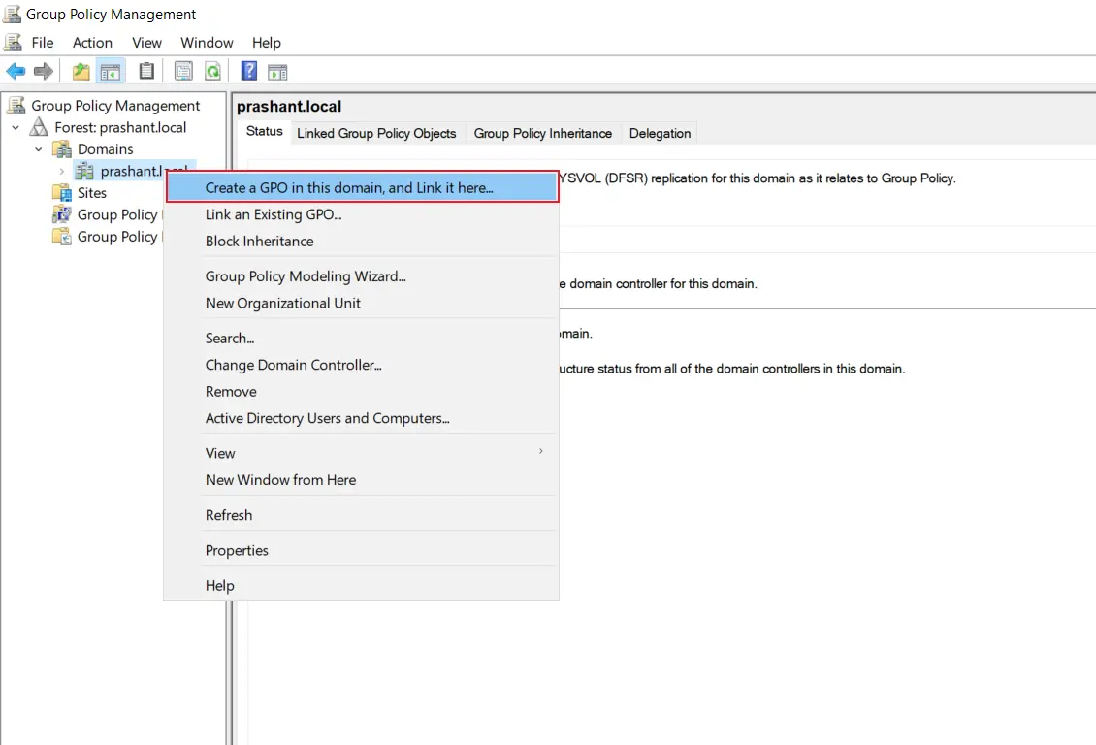Screen dimensions: 1096x745
Task: Click the clipboard toolbar icon
Action: (146, 71)
